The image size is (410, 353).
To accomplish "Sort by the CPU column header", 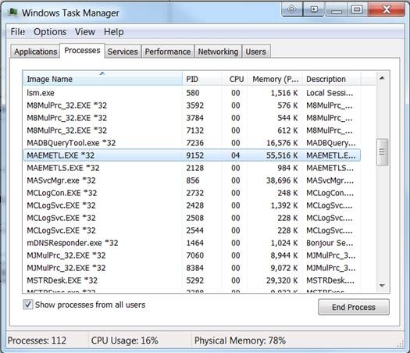I will (x=235, y=79).
